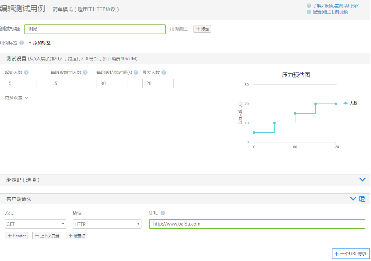
Task: Click the help icon next to 用例标签
Action: (x=22, y=43)
